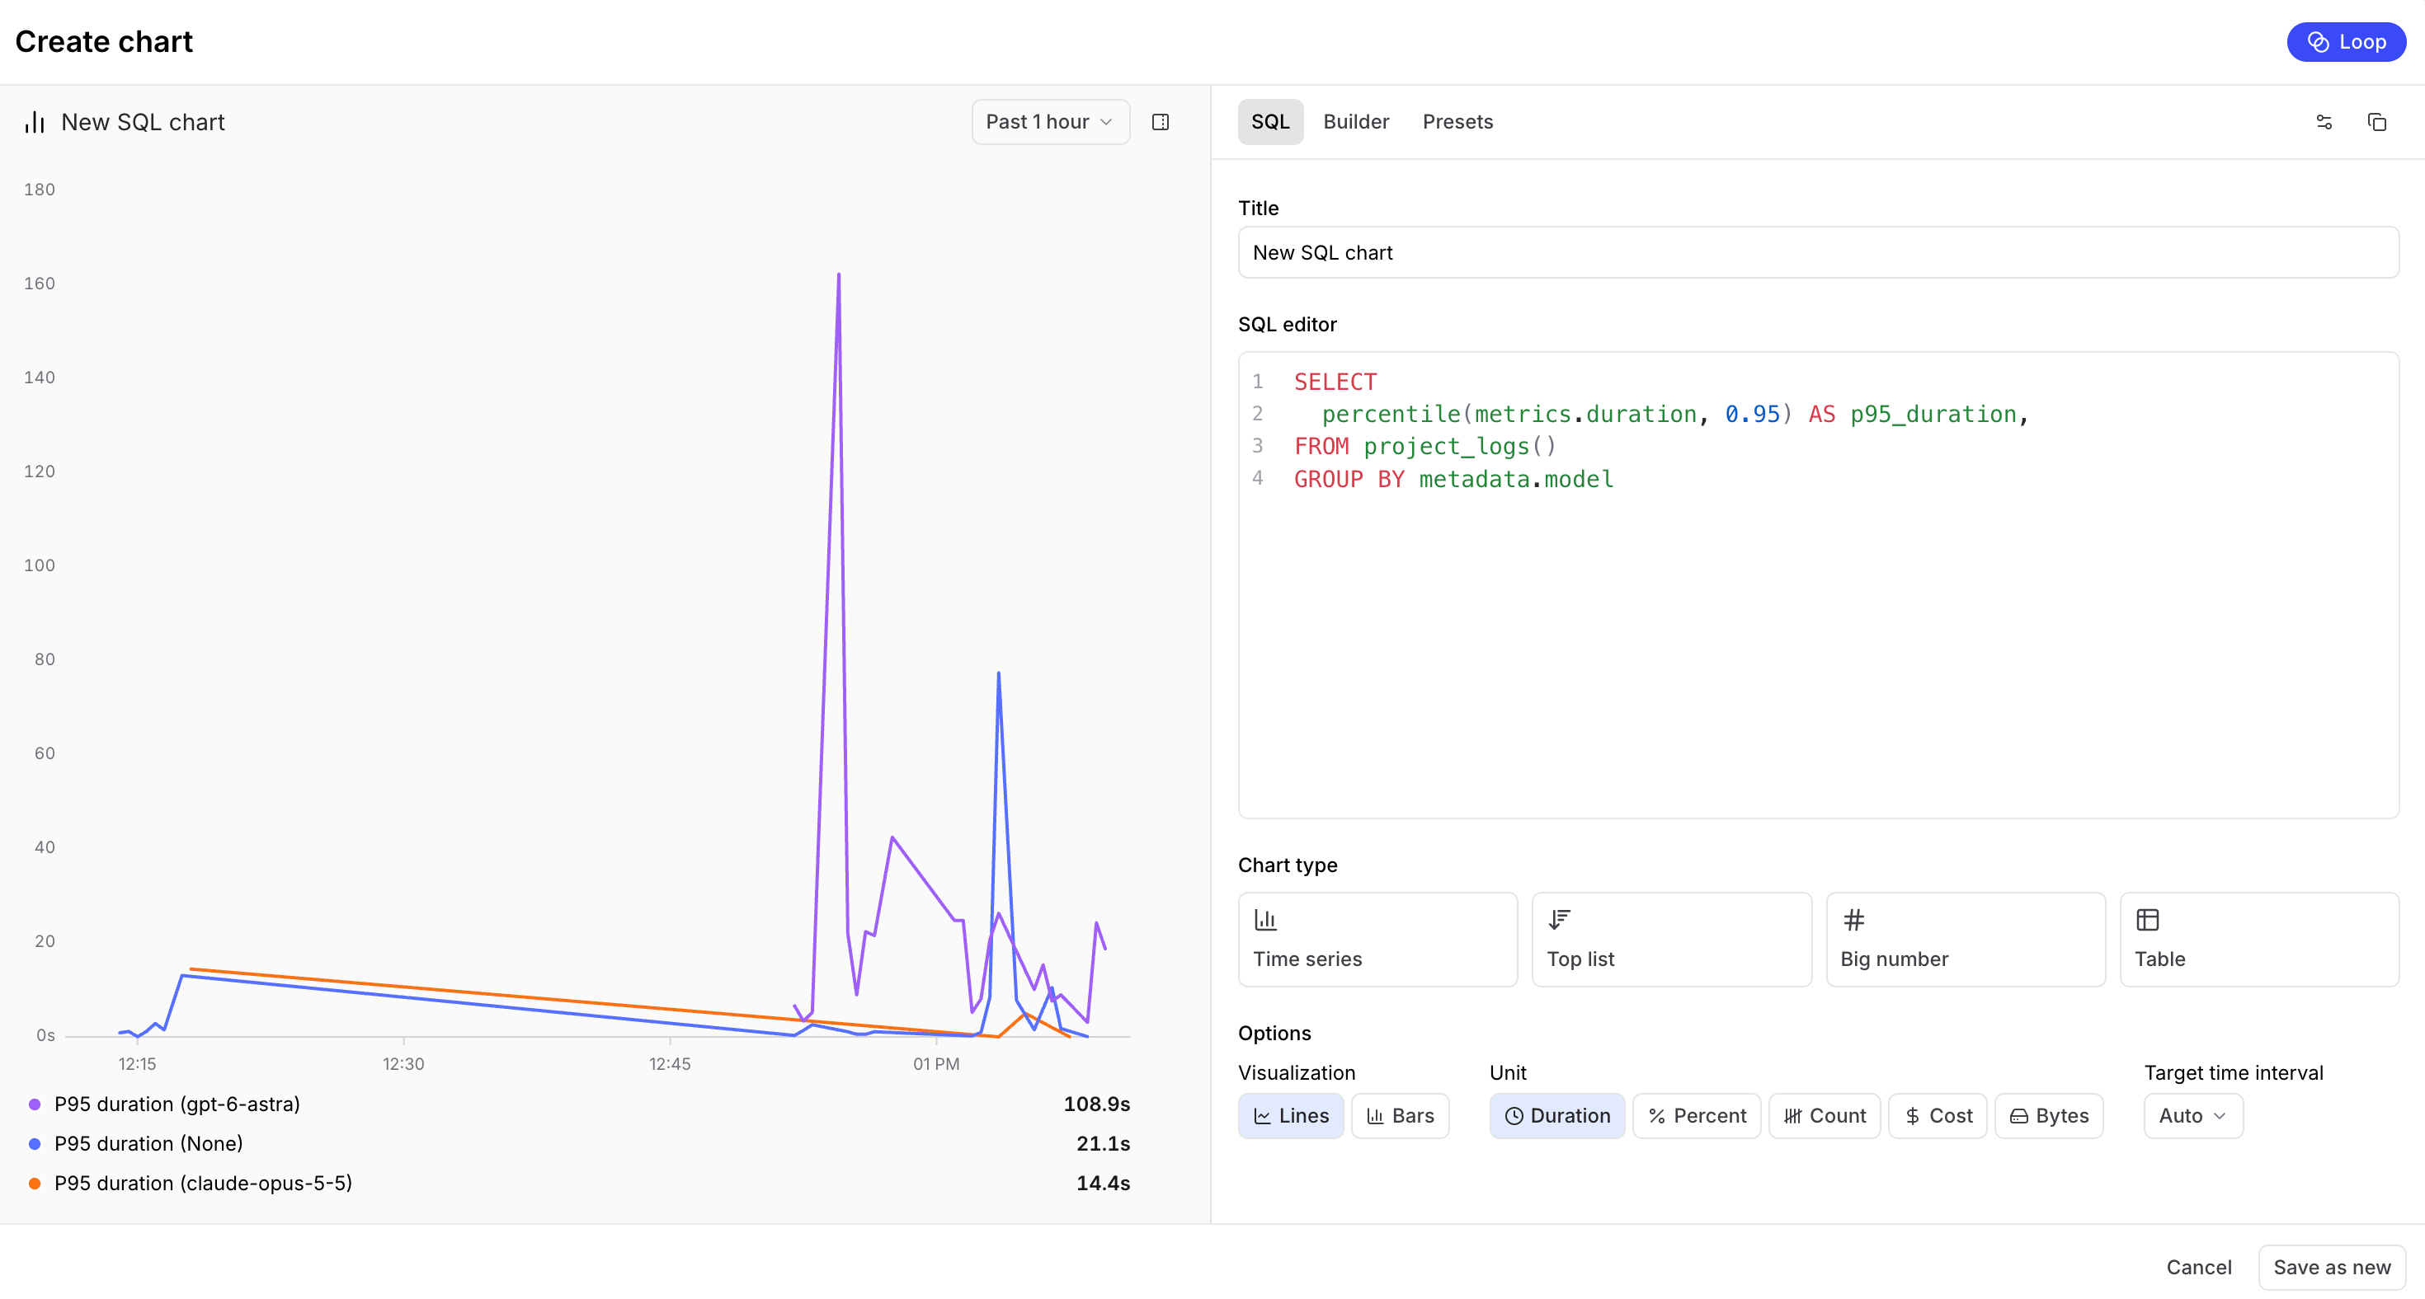Click legend entry P95 duration (claude-opus-5-5)
The image size is (2425, 1299).
204,1184
